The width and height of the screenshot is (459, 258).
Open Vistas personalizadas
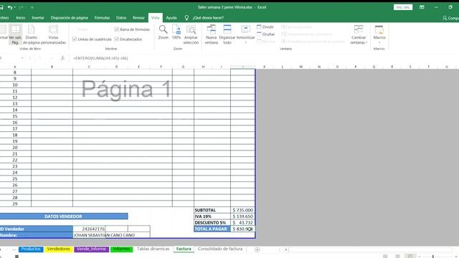[53, 34]
